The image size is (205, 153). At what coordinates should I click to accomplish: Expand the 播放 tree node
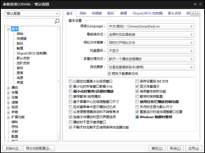[x=8, y=88]
